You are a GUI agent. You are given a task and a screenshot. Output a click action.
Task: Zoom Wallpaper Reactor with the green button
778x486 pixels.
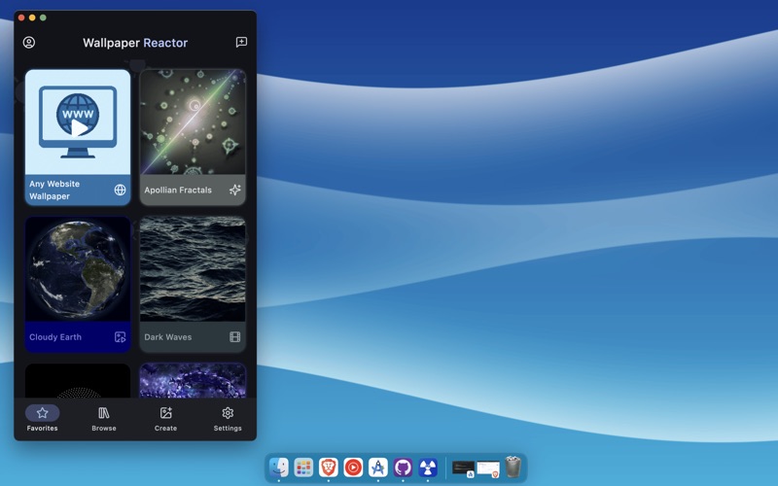[x=43, y=17]
